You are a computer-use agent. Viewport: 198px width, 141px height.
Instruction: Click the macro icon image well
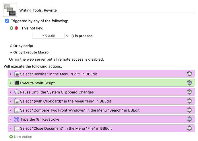10,10
